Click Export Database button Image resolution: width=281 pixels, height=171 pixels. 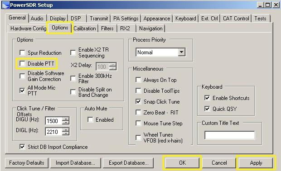click(129, 163)
